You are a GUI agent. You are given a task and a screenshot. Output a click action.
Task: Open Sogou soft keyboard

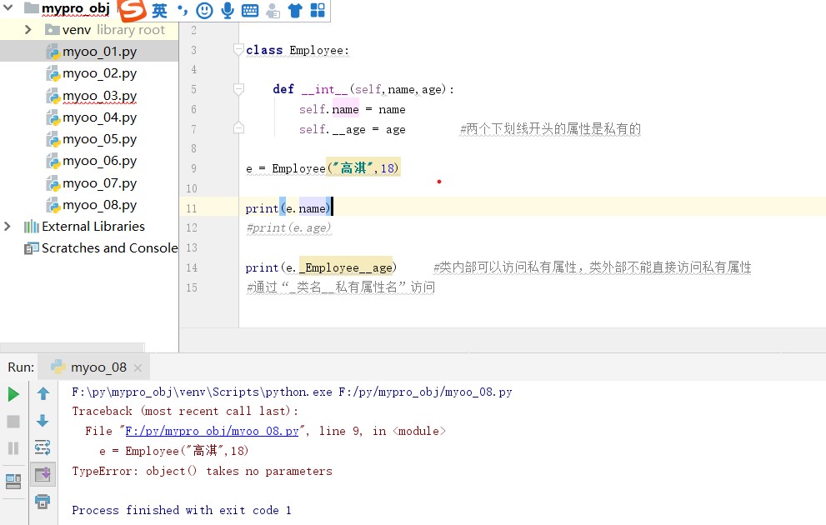[x=250, y=10]
